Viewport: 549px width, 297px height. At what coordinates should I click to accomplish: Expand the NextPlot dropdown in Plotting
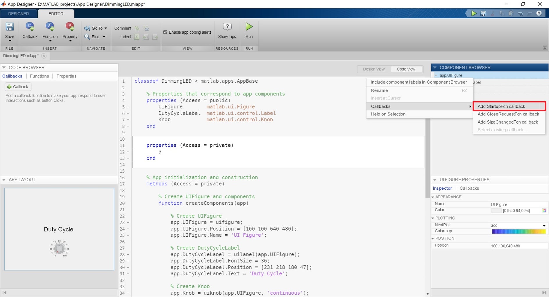point(544,225)
